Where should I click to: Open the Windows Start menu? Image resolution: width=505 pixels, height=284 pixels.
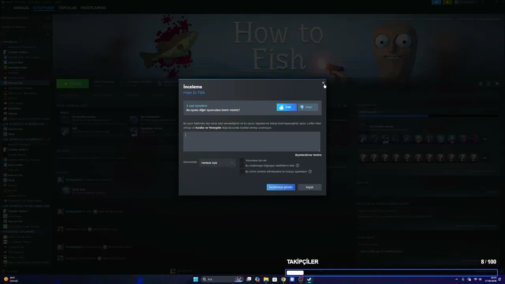(196, 279)
